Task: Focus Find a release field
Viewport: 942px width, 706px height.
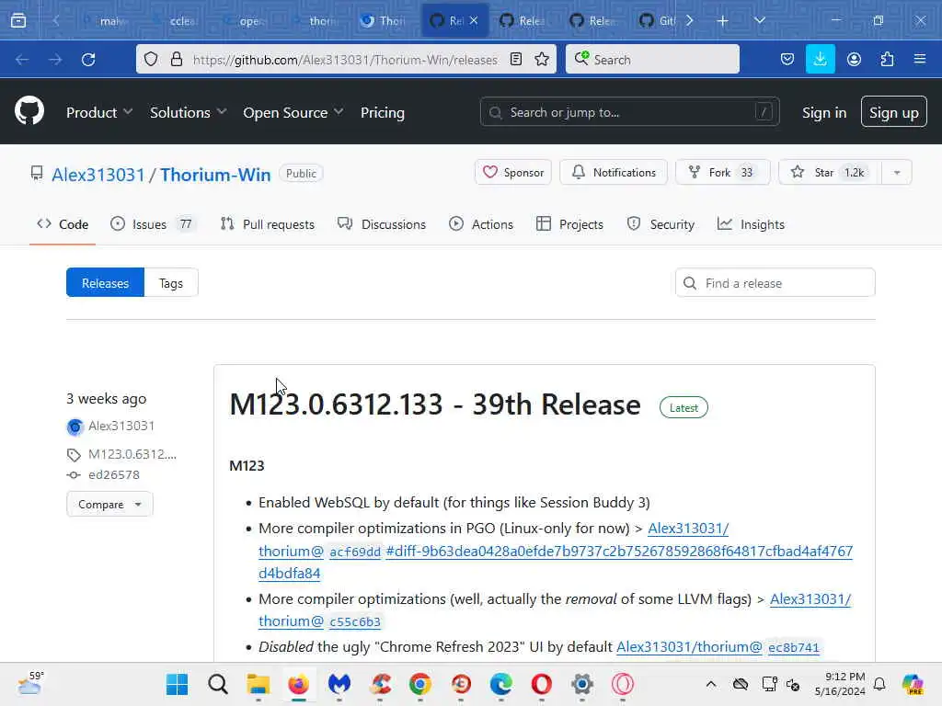Action: 775,283
